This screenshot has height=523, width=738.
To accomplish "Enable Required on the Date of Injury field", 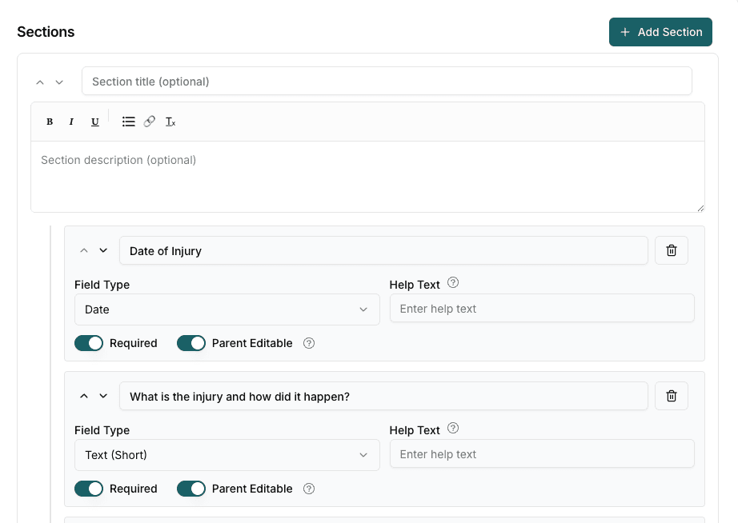I will point(89,342).
